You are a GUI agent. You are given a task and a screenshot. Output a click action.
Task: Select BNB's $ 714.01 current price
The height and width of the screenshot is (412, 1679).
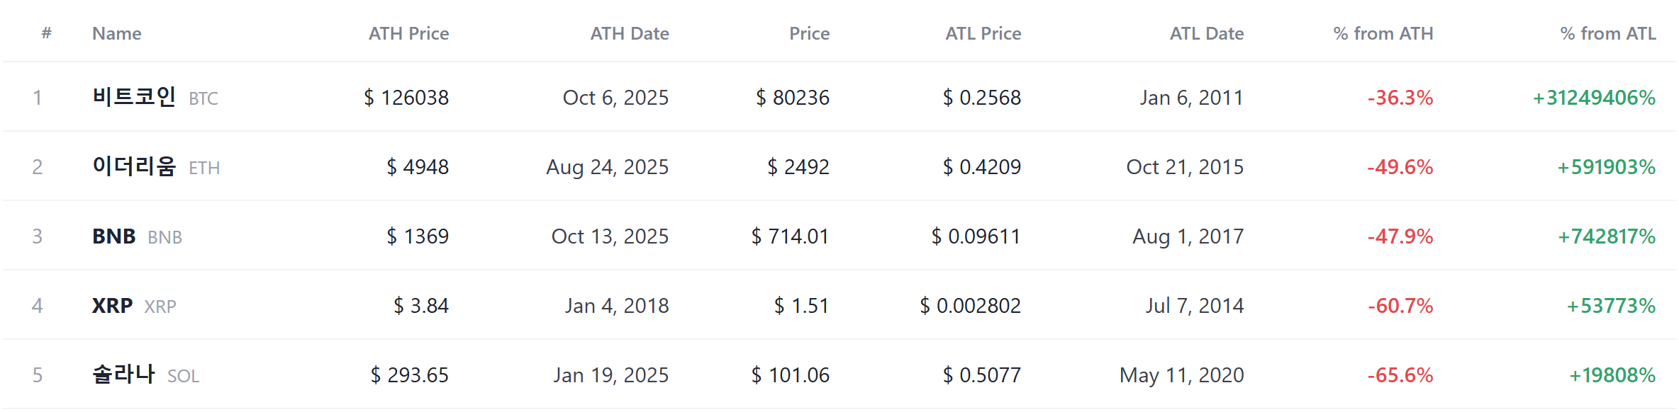tap(790, 236)
